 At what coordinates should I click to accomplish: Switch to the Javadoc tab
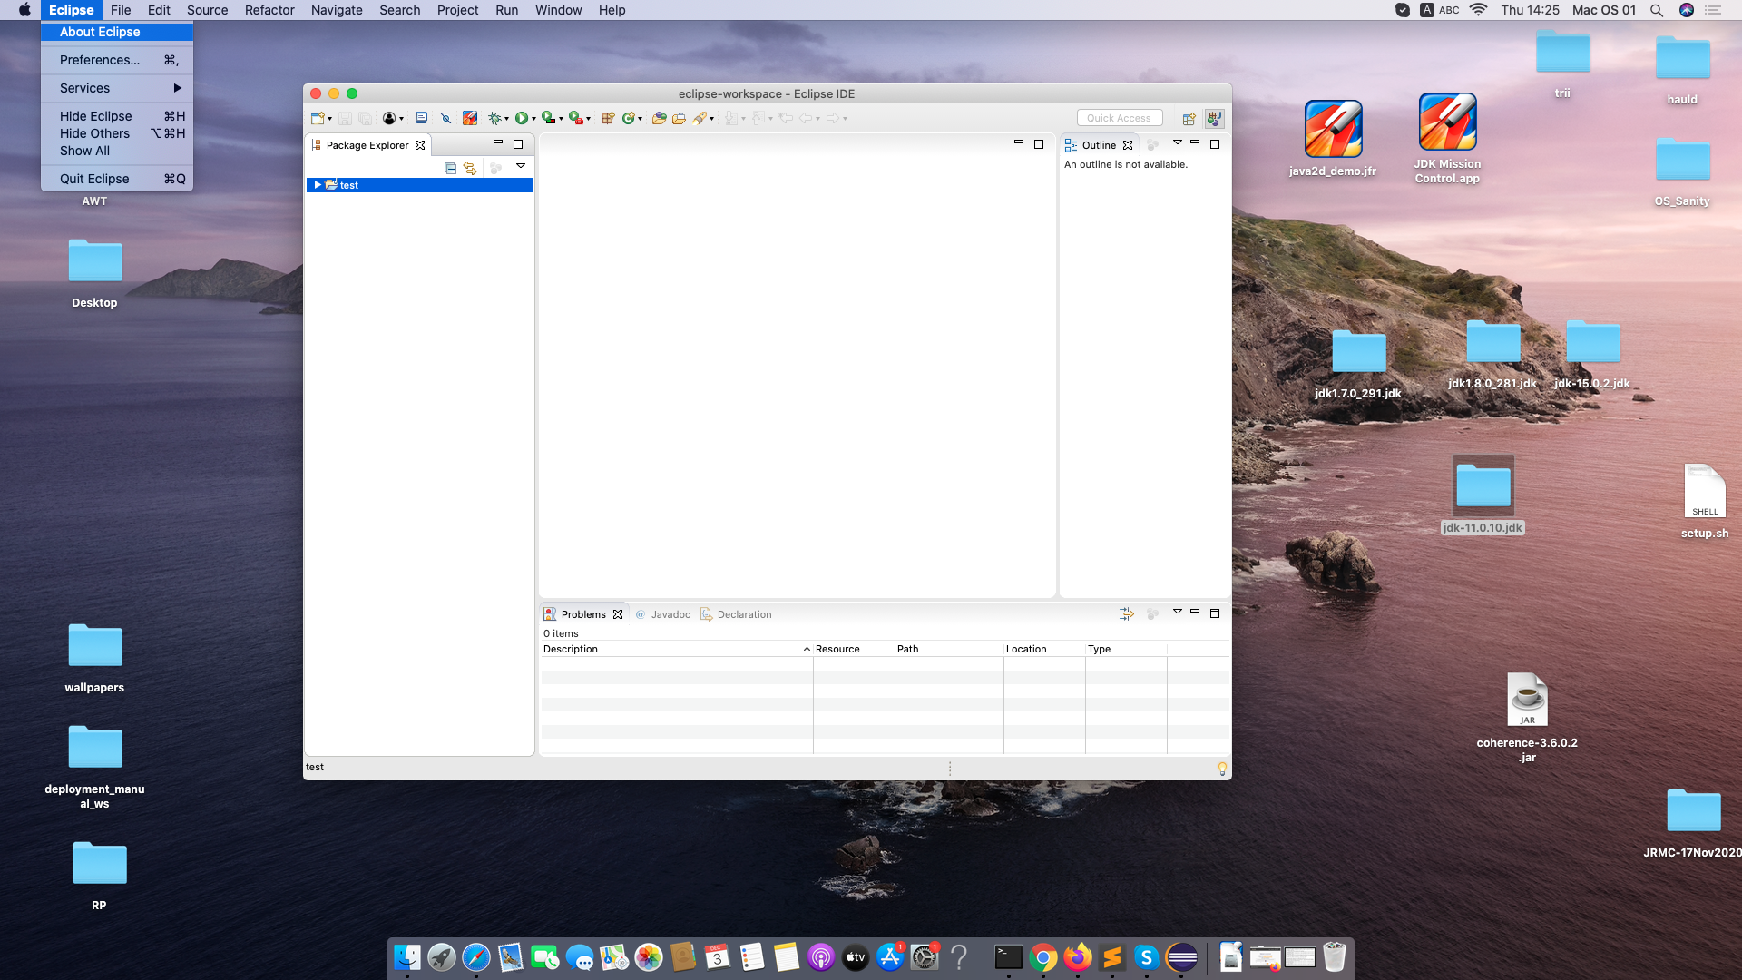tap(670, 614)
